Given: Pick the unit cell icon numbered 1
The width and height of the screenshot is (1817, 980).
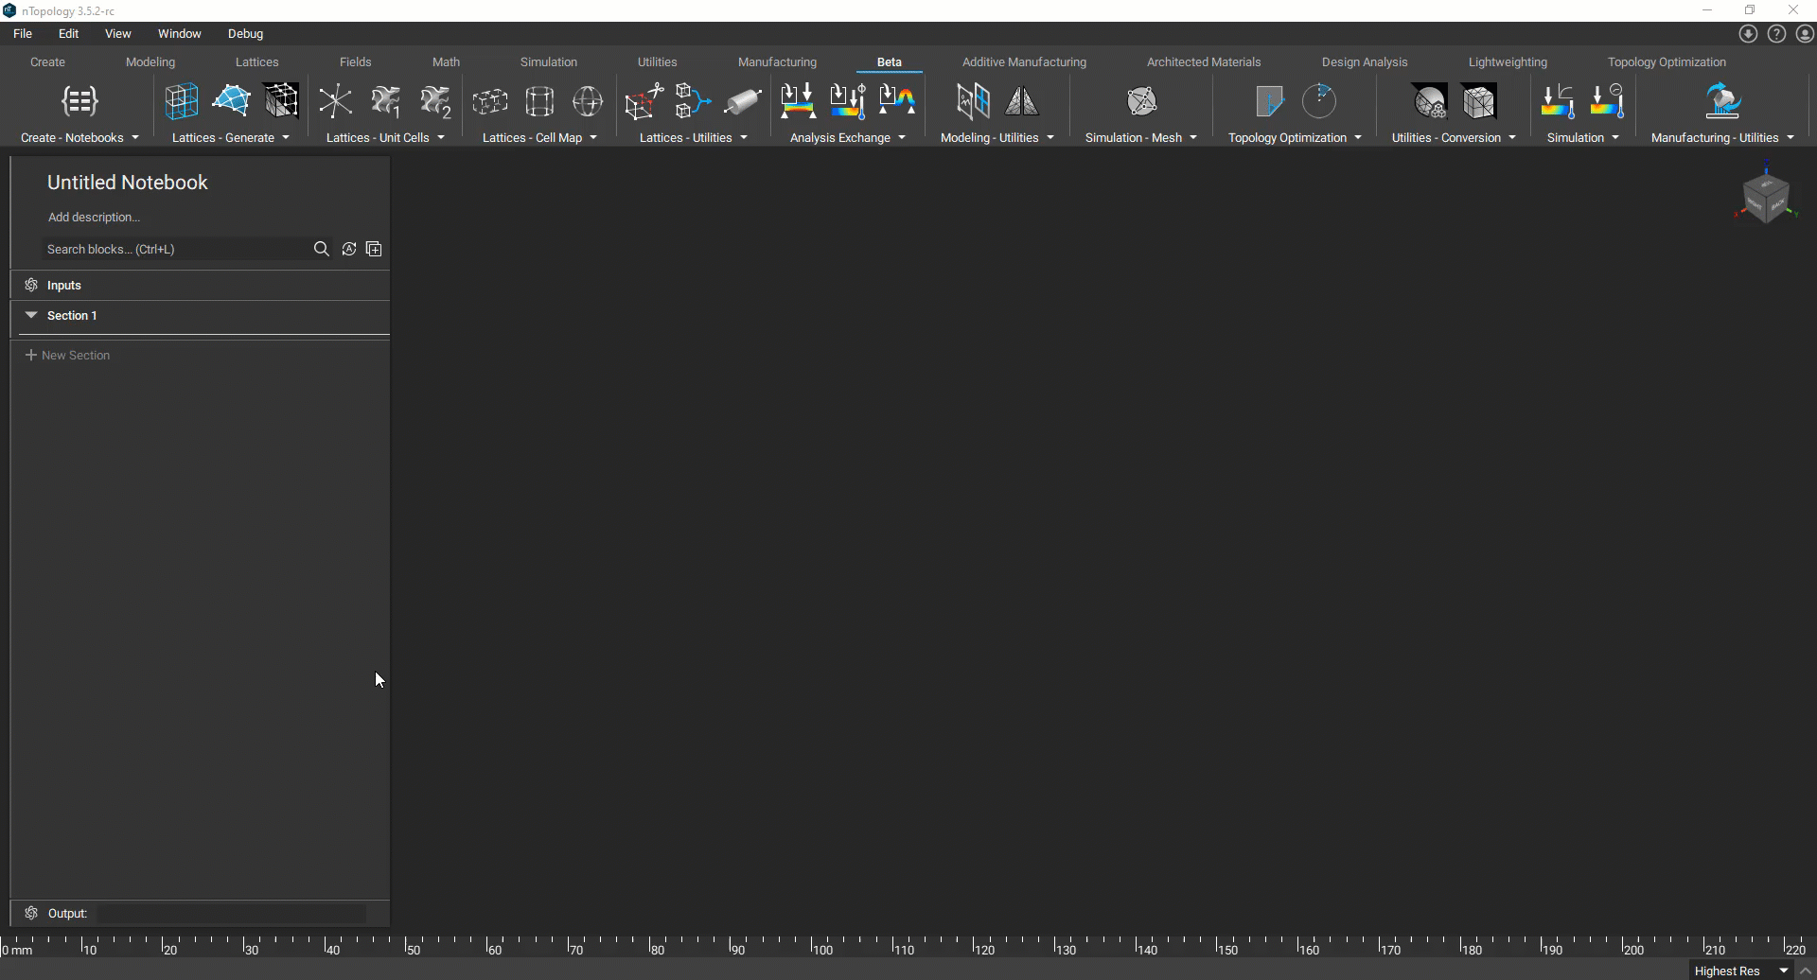Looking at the screenshot, I should pyautogui.click(x=385, y=101).
